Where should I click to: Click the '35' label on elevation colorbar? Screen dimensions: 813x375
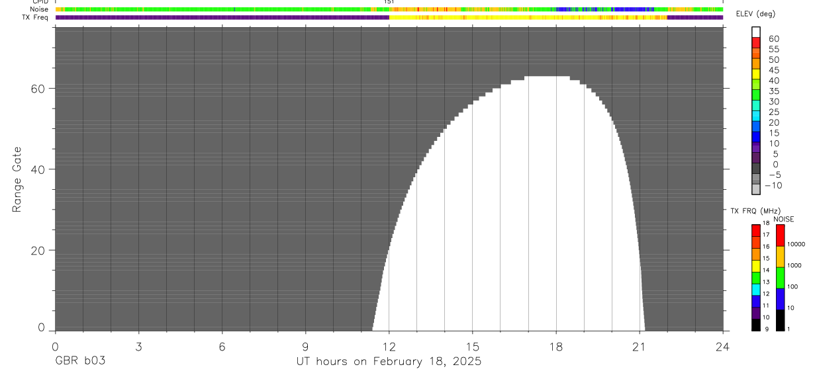point(773,91)
